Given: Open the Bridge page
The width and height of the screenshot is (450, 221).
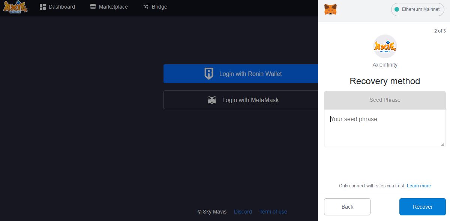Looking at the screenshot, I should pyautogui.click(x=155, y=7).
